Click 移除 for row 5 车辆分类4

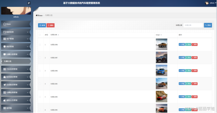[194, 97]
